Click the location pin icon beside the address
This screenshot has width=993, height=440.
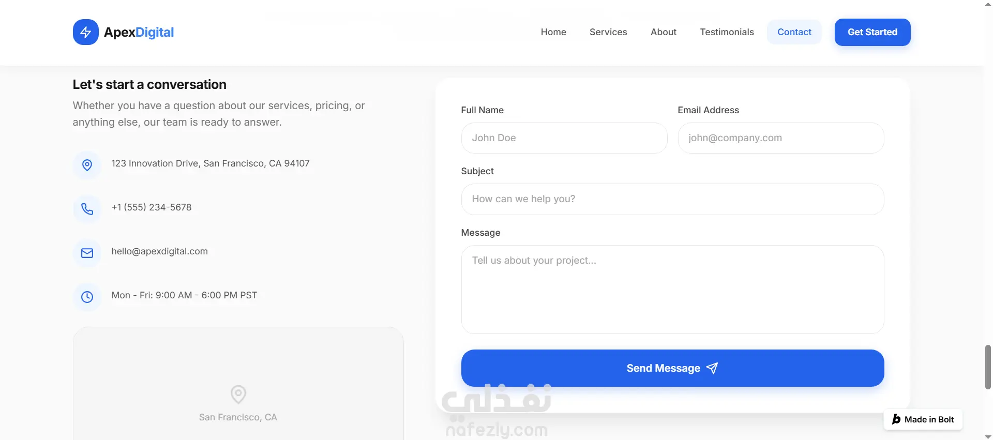[x=87, y=165]
